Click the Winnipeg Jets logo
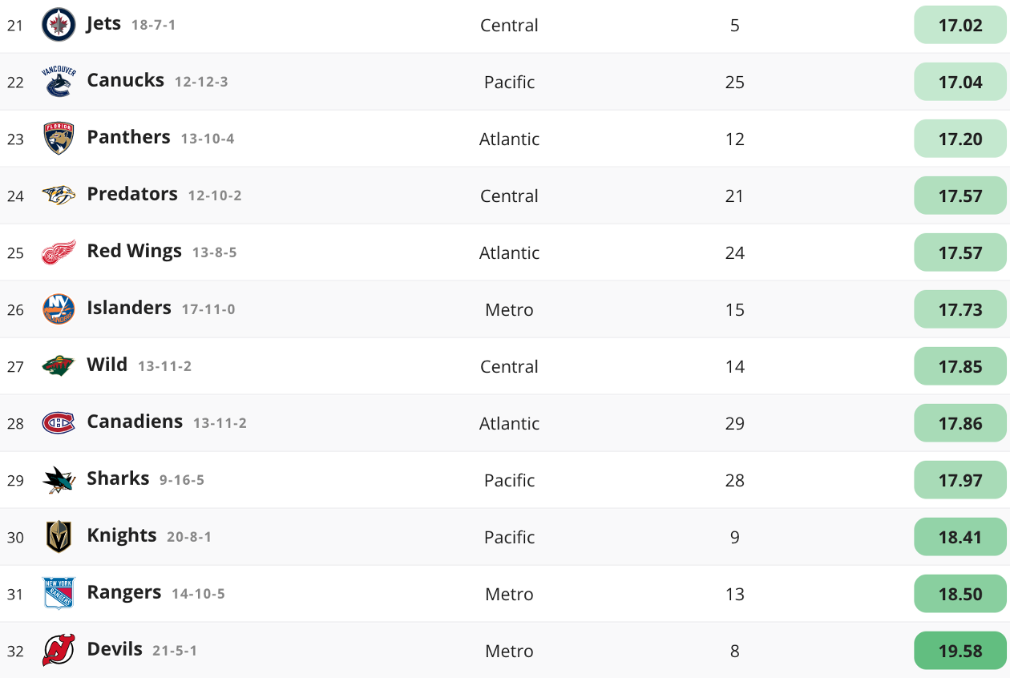This screenshot has height=678, width=1010. (59, 25)
